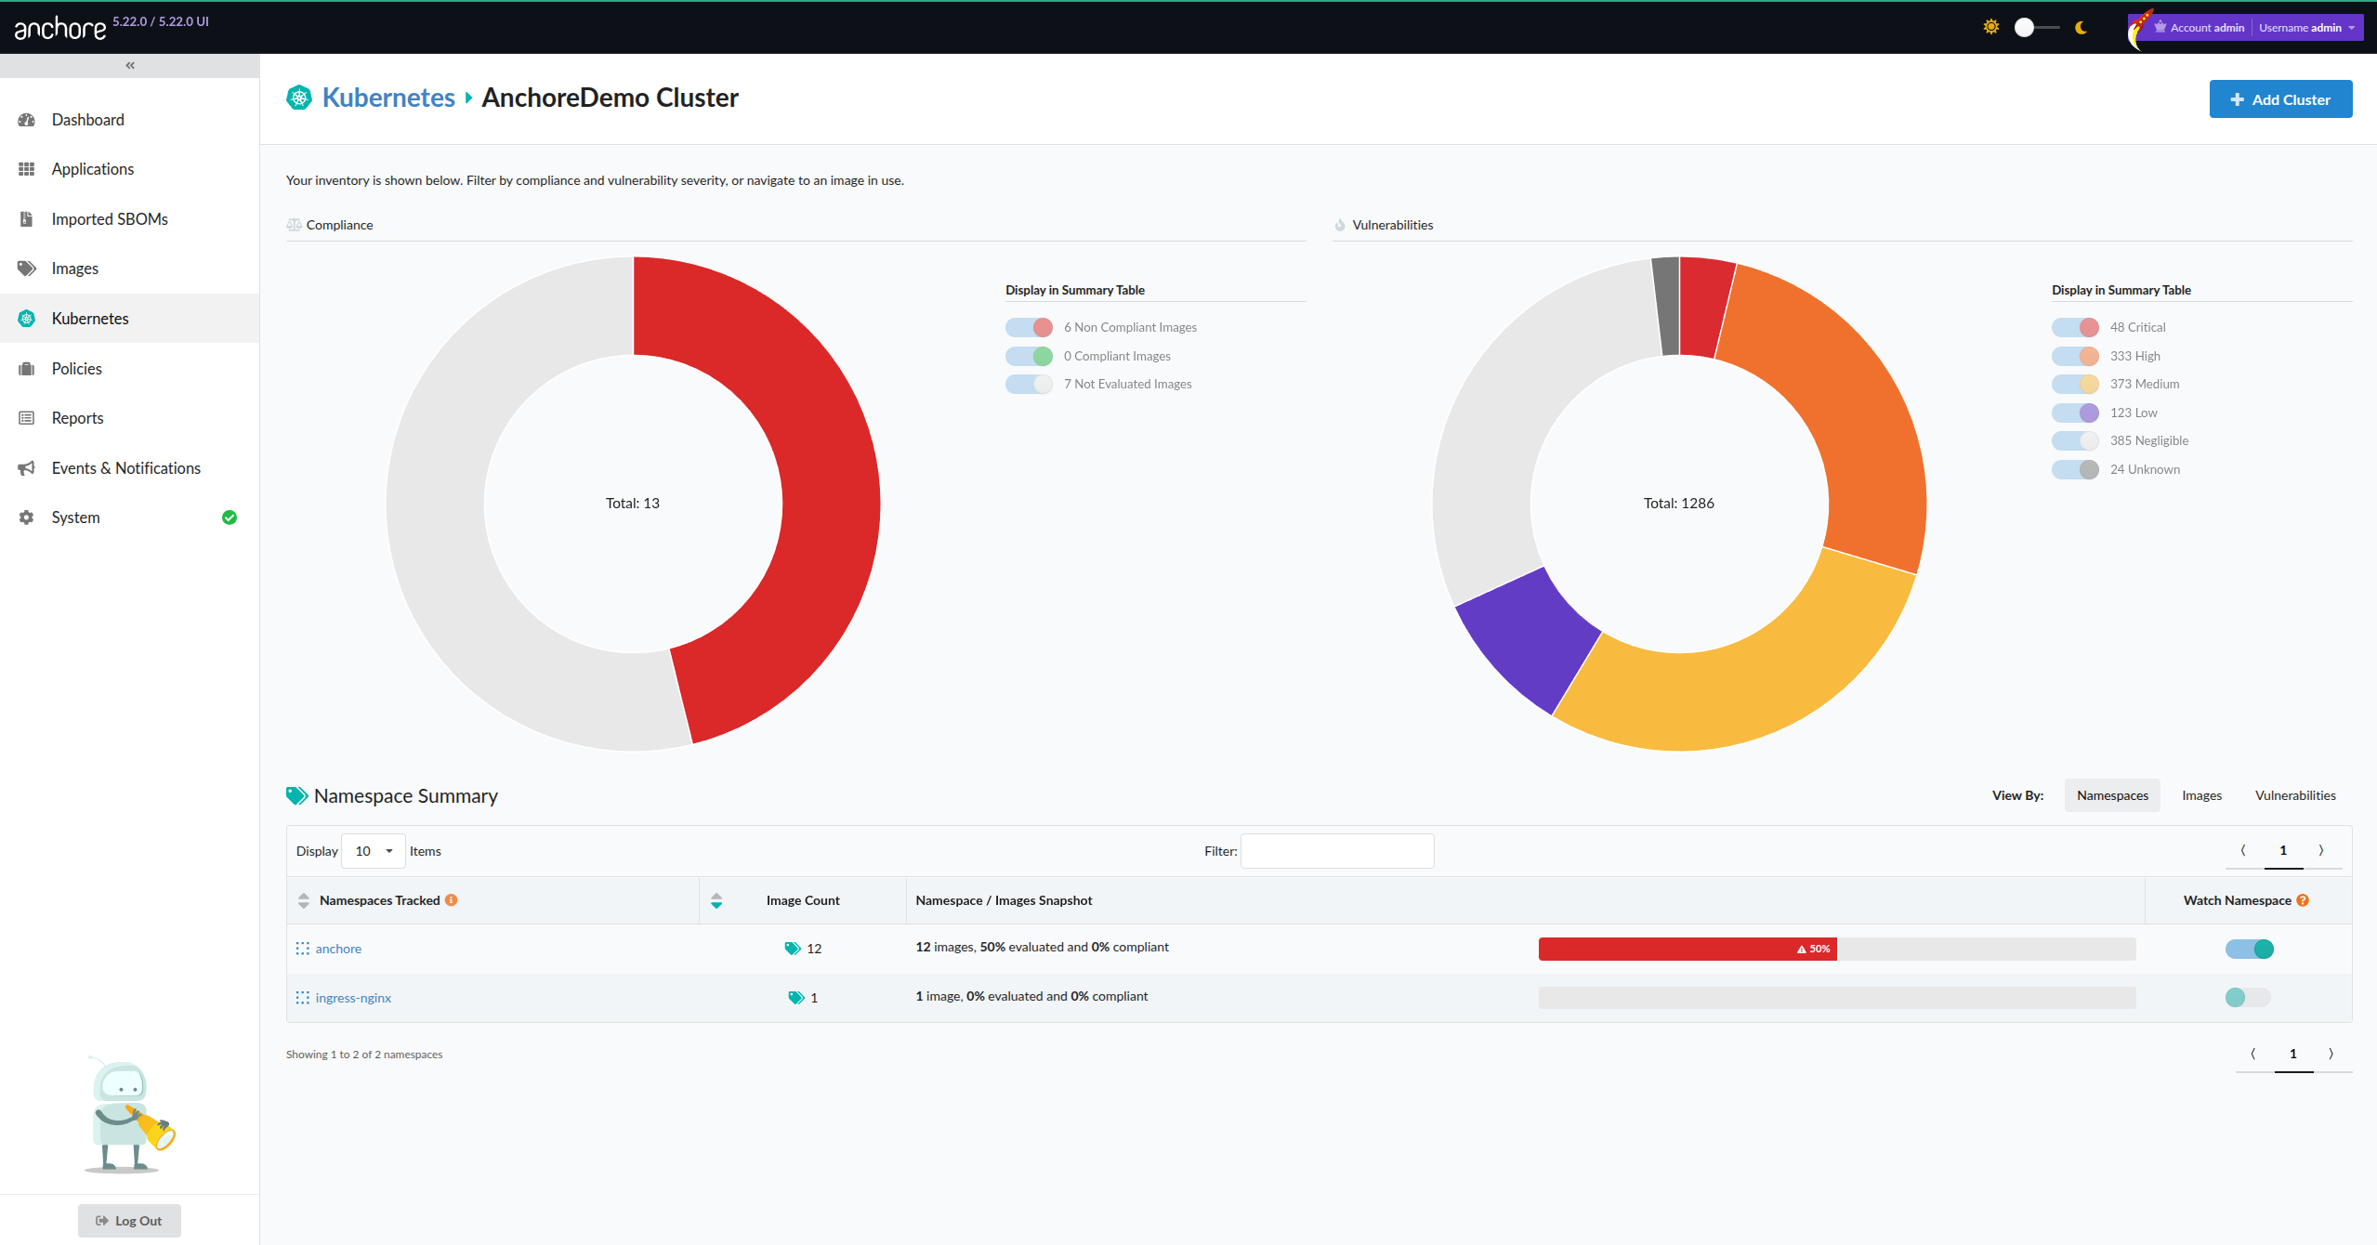Click the dark mode moon icon
The width and height of the screenshot is (2377, 1245).
click(2082, 28)
